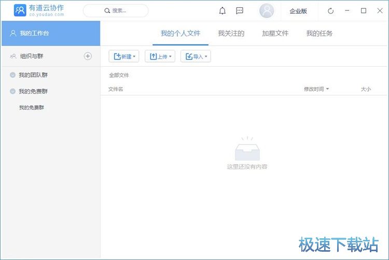
Task: Add a new group with plus icon
Action: 88,56
